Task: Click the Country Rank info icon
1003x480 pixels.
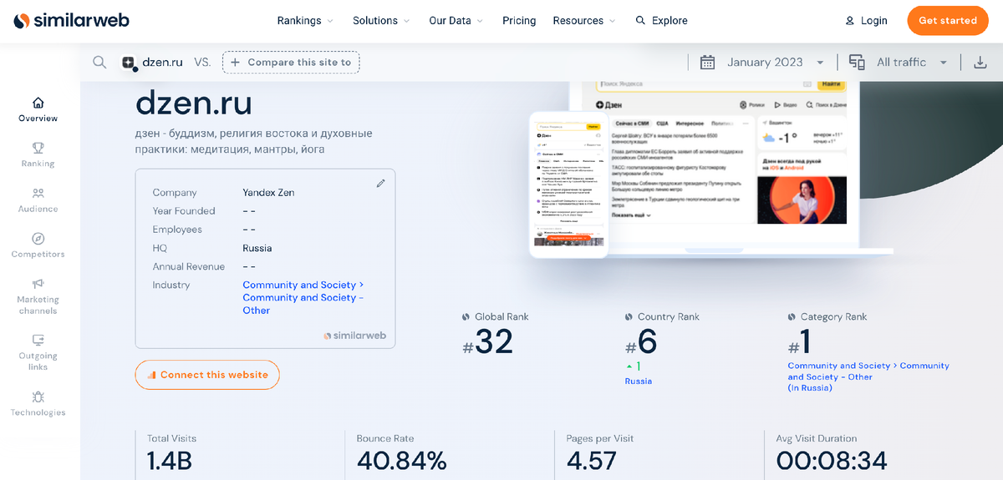Action: pos(629,317)
